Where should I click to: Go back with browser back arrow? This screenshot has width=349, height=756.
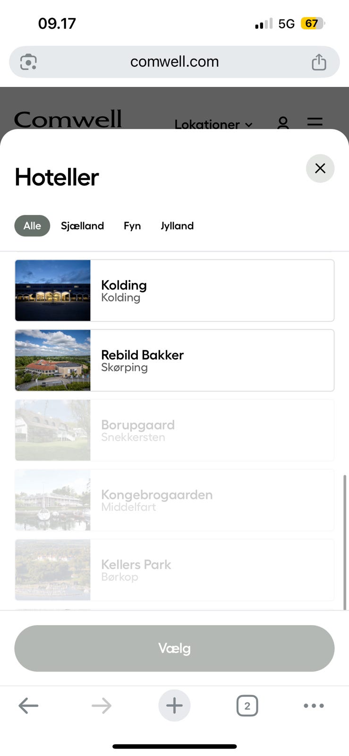pos(28,705)
